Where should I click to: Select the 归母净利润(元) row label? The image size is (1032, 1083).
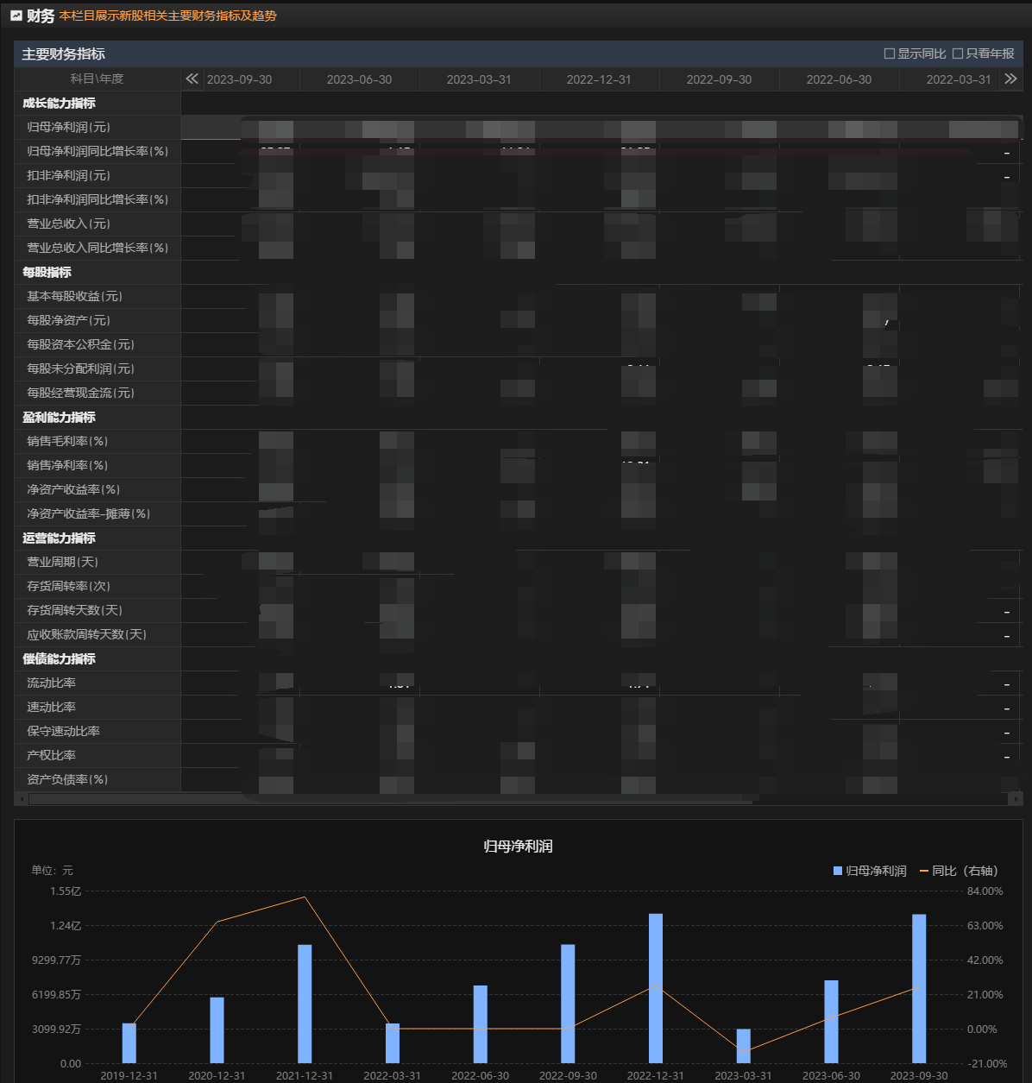(69, 127)
